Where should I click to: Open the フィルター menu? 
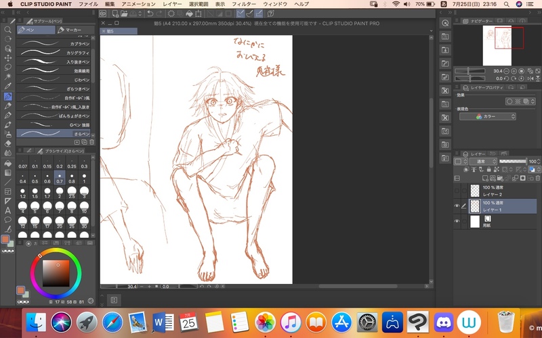pos(243,4)
